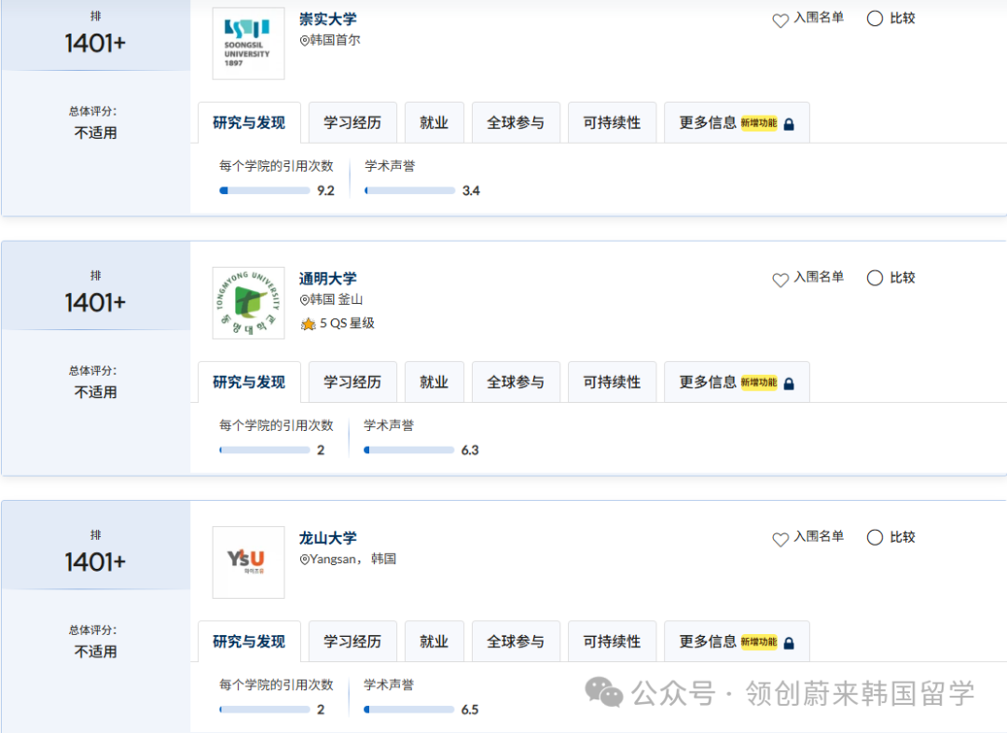
Task: Click the lock icon on 通明大学 更多信息 tab
Action: coord(790,383)
